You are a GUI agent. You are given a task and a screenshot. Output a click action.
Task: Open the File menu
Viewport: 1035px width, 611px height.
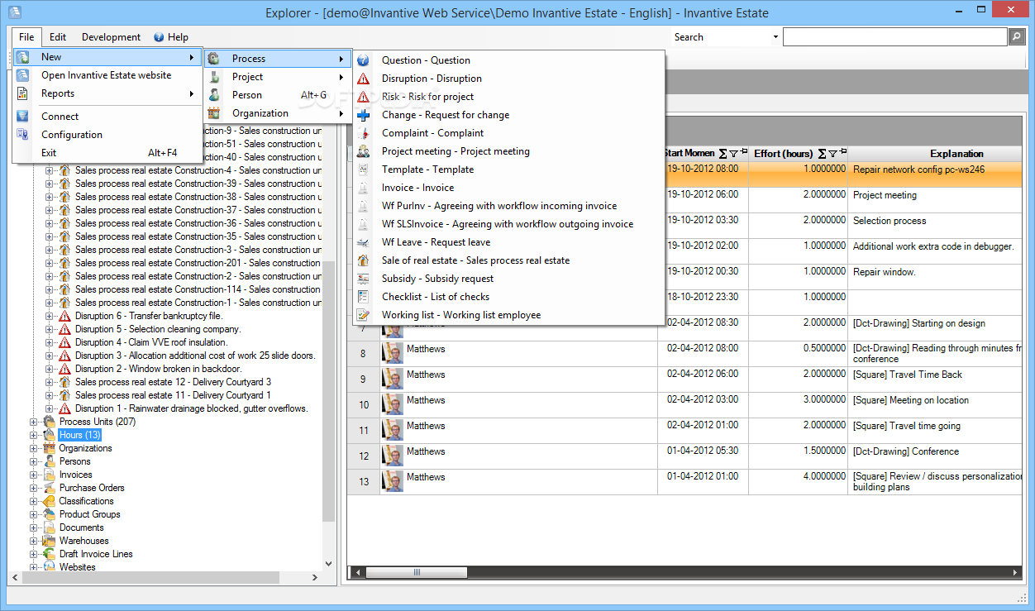pyautogui.click(x=26, y=37)
